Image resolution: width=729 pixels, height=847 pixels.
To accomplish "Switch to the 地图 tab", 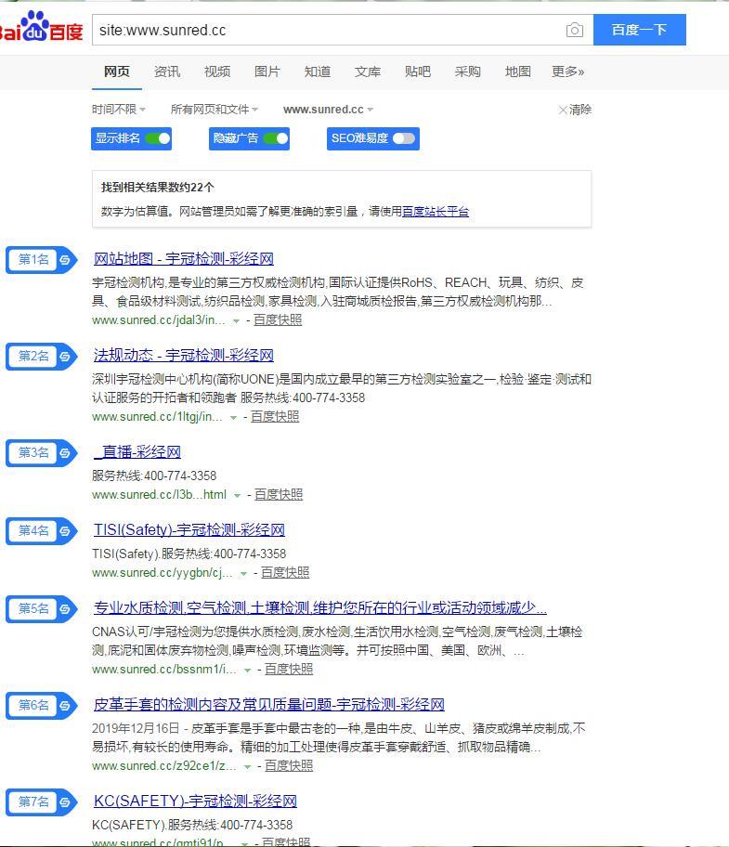I will pos(518,72).
